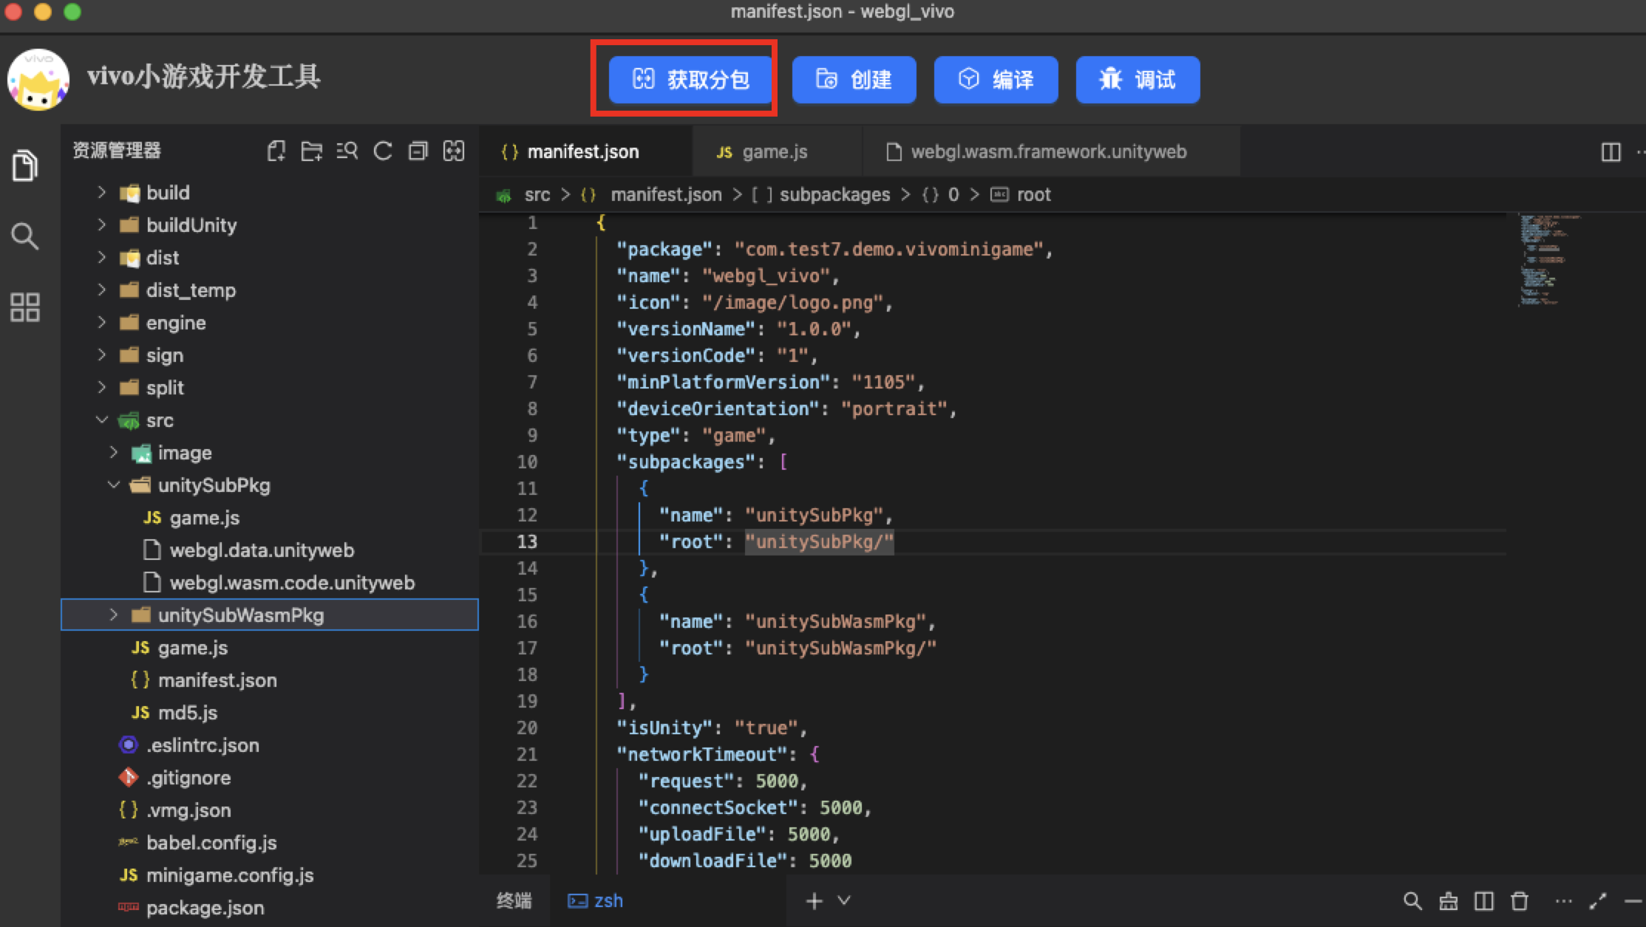Click the code minimap preview
This screenshot has width=1646, height=927.
point(1549,260)
